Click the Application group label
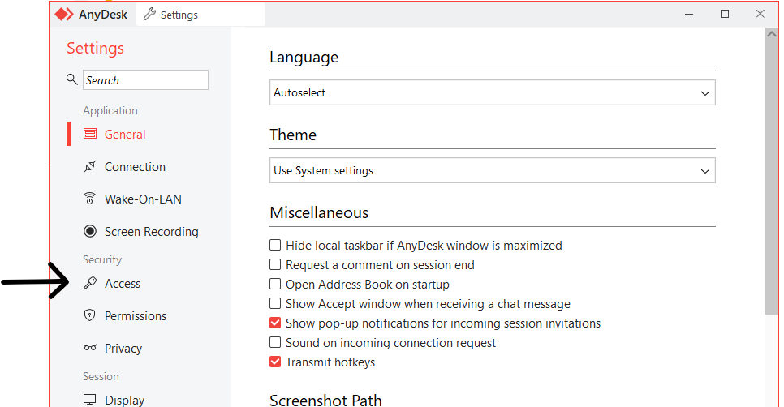 click(x=110, y=110)
